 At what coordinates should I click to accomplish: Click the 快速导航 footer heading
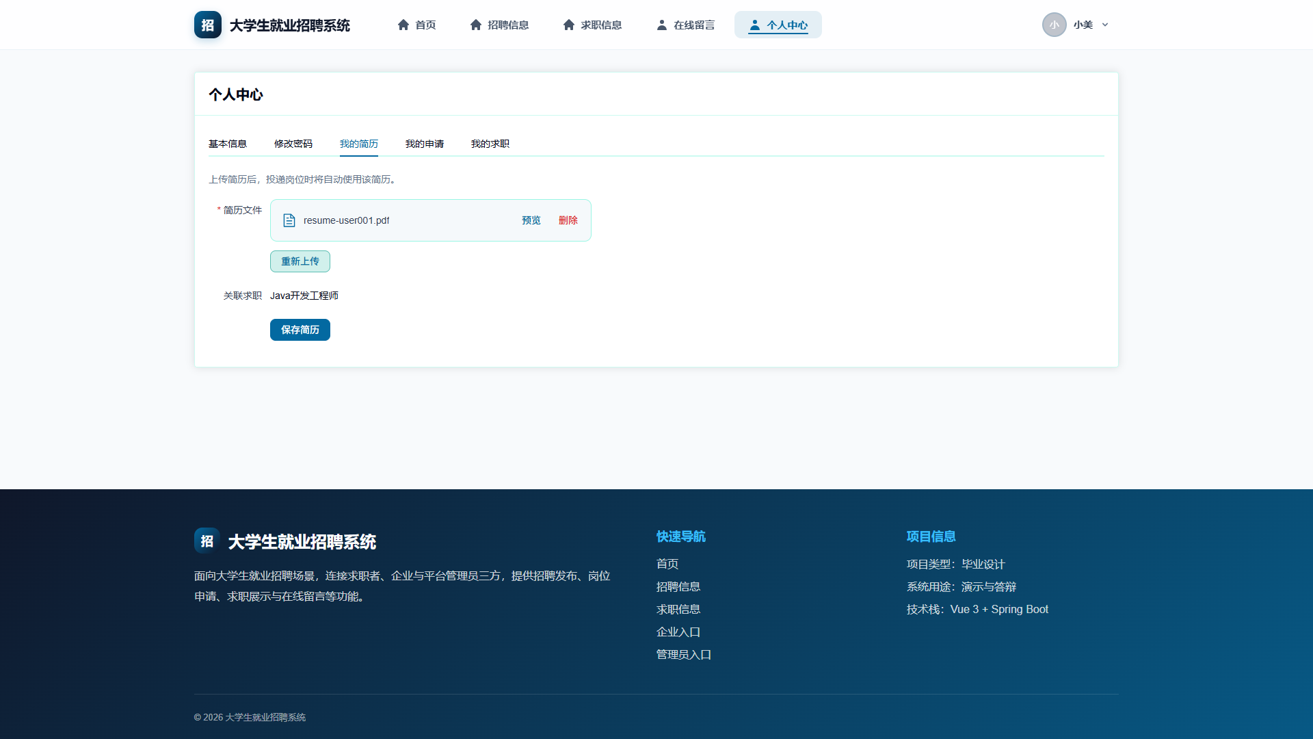tap(681, 536)
